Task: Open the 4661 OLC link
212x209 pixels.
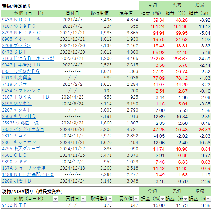Action: click(x=14, y=155)
